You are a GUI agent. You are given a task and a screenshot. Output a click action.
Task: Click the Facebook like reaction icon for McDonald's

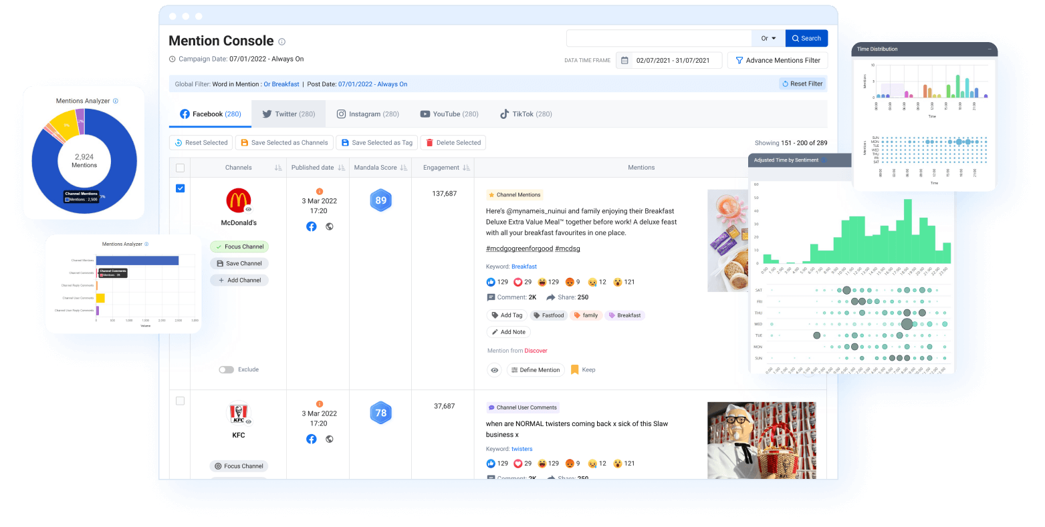pos(491,282)
